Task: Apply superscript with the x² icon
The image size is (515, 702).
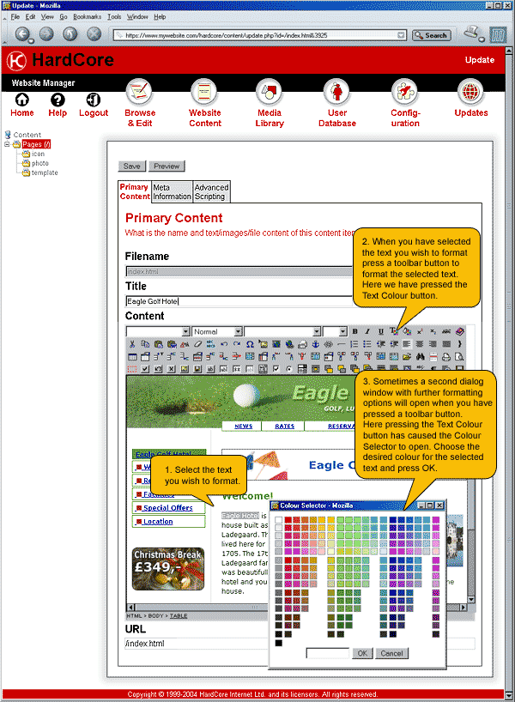Action: click(x=420, y=331)
